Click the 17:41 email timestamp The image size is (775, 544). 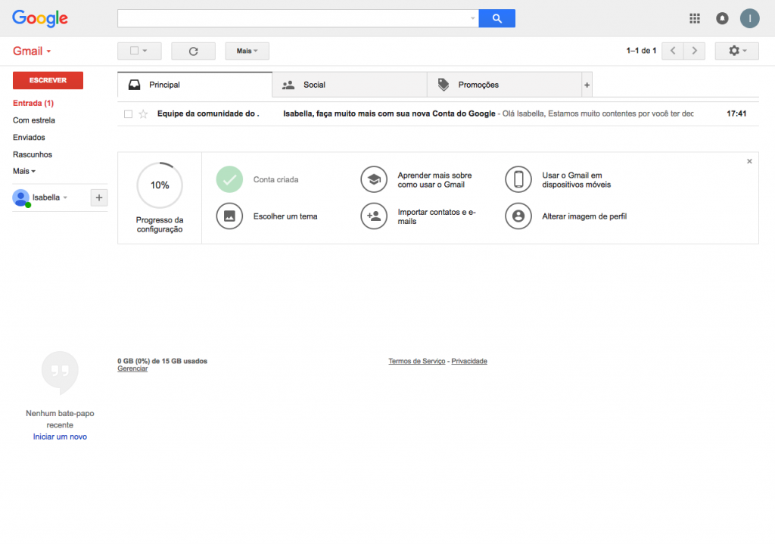736,113
